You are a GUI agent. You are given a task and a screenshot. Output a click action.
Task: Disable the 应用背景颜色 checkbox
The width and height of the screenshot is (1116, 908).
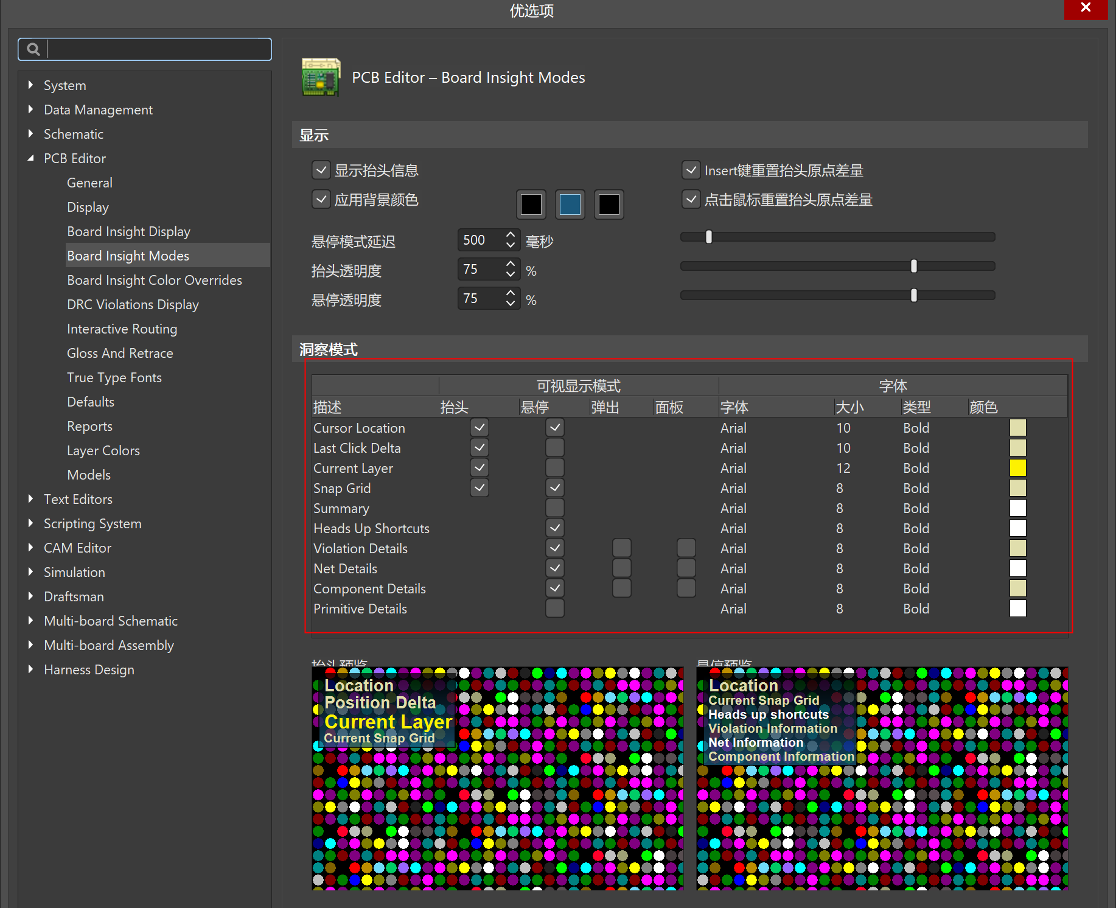[321, 200]
